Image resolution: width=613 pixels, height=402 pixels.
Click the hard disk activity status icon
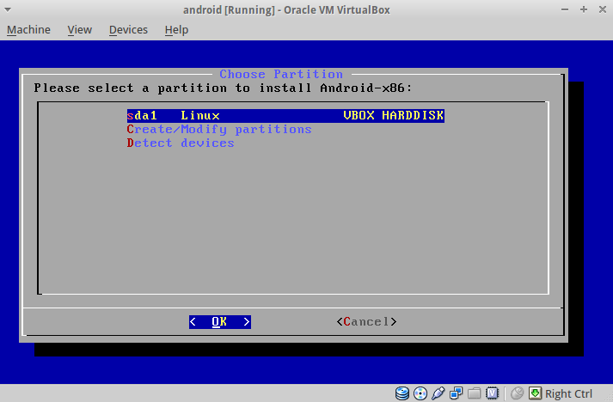[402, 393]
